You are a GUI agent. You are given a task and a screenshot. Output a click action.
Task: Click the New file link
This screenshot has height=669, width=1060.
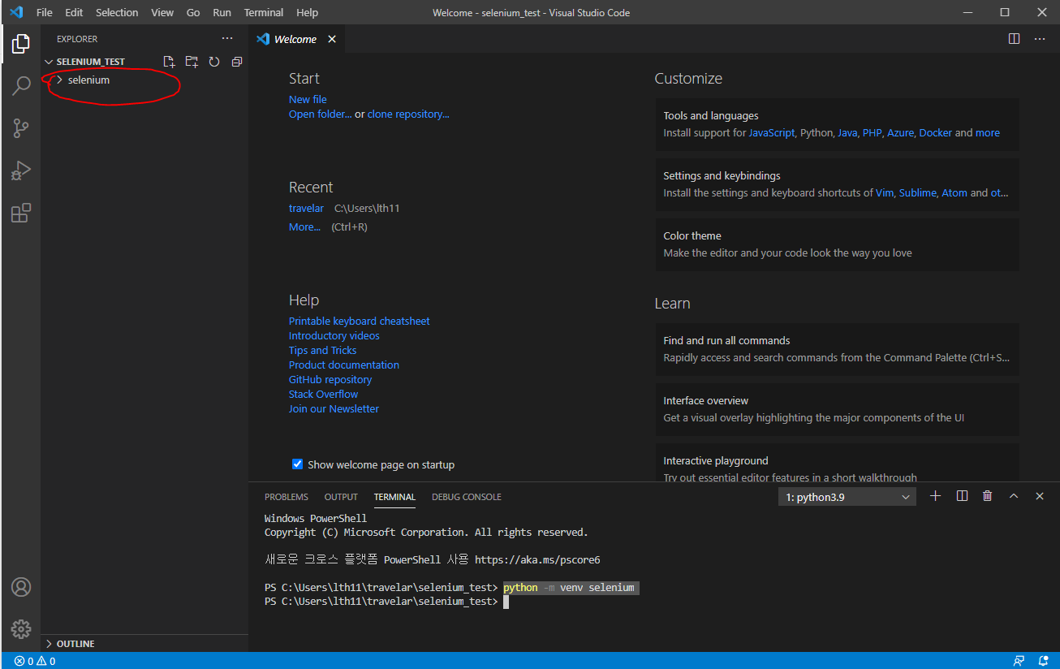(308, 99)
